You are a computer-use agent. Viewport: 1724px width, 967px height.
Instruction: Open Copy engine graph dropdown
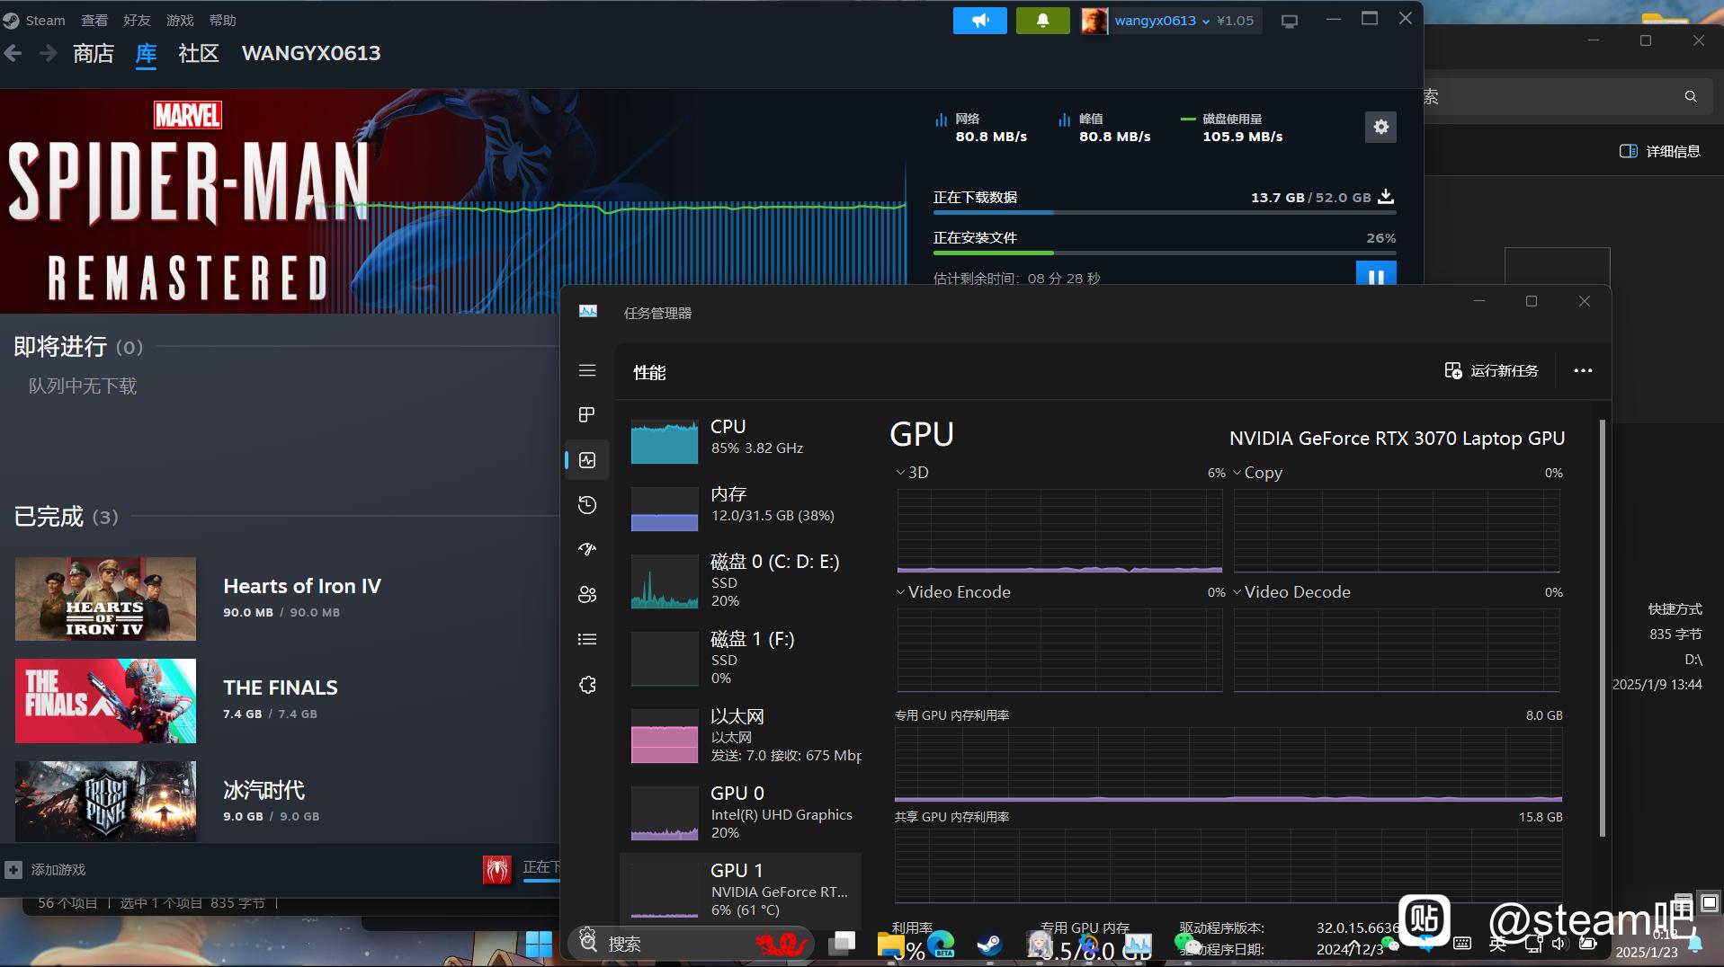point(1257,473)
